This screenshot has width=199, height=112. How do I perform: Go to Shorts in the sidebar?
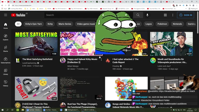5,49
